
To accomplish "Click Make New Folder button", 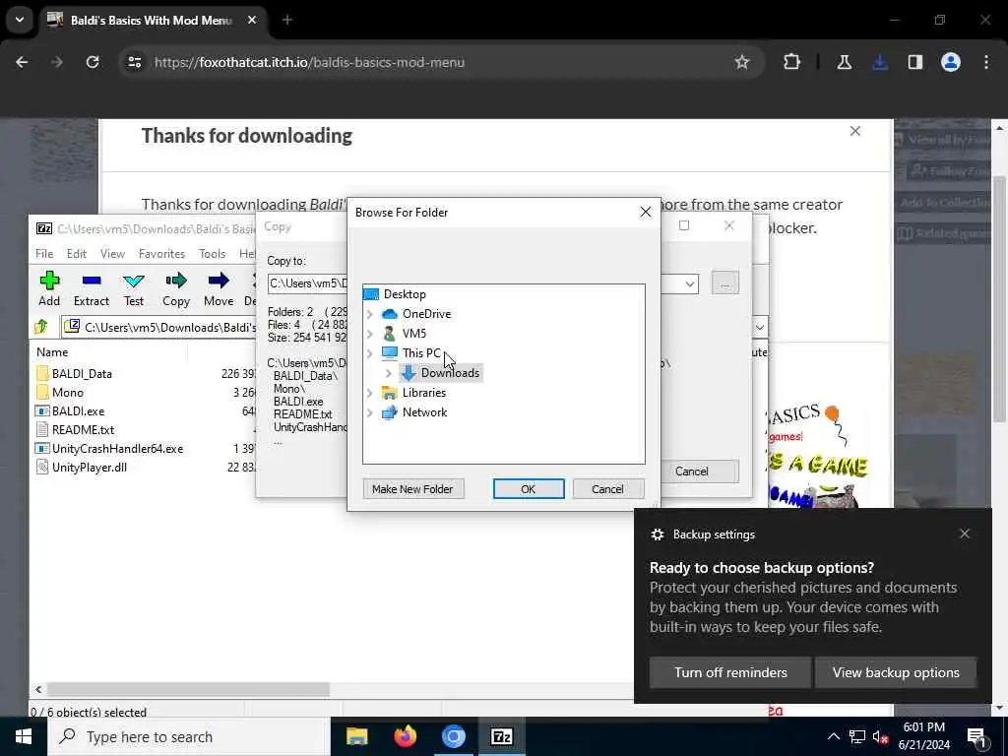I will tap(412, 488).
